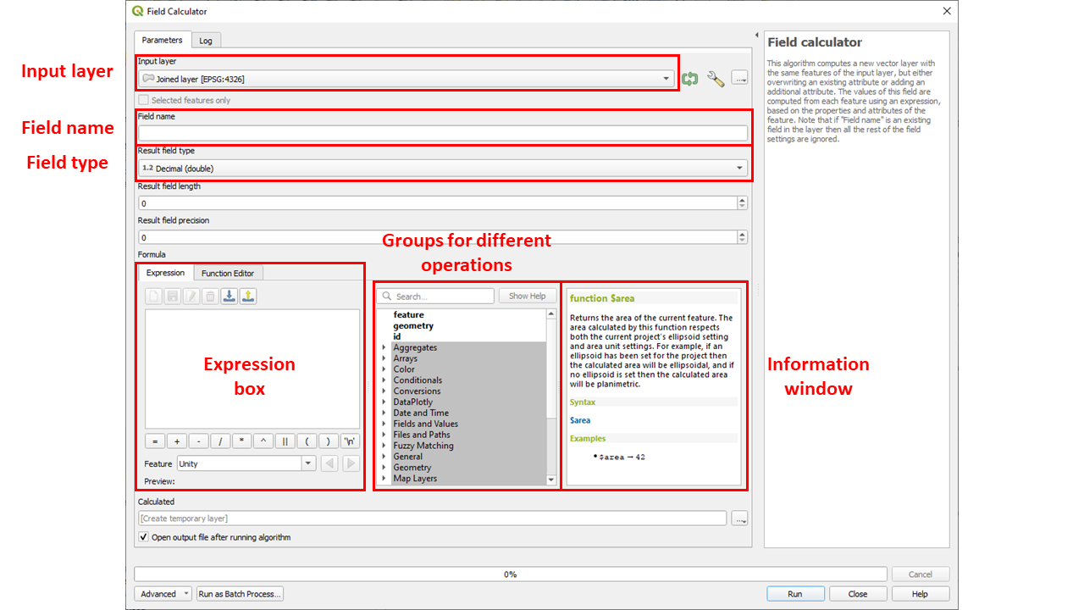
Task: Click the green iterate-over-layer icon
Action: click(x=690, y=79)
